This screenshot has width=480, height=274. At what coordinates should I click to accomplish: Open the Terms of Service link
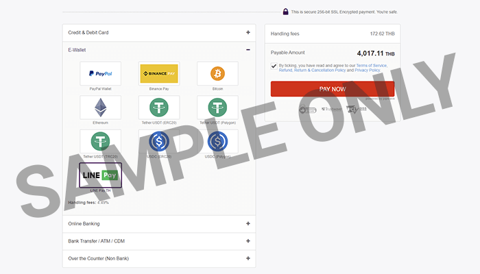[x=372, y=66]
